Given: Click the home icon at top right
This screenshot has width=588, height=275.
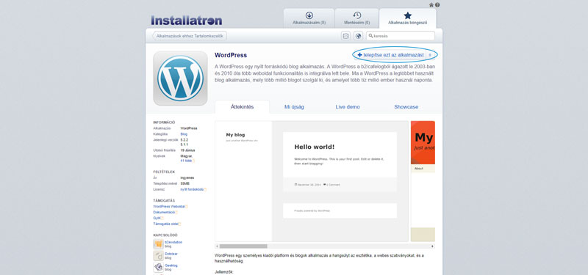Looking at the screenshot, I should tap(431, 5).
